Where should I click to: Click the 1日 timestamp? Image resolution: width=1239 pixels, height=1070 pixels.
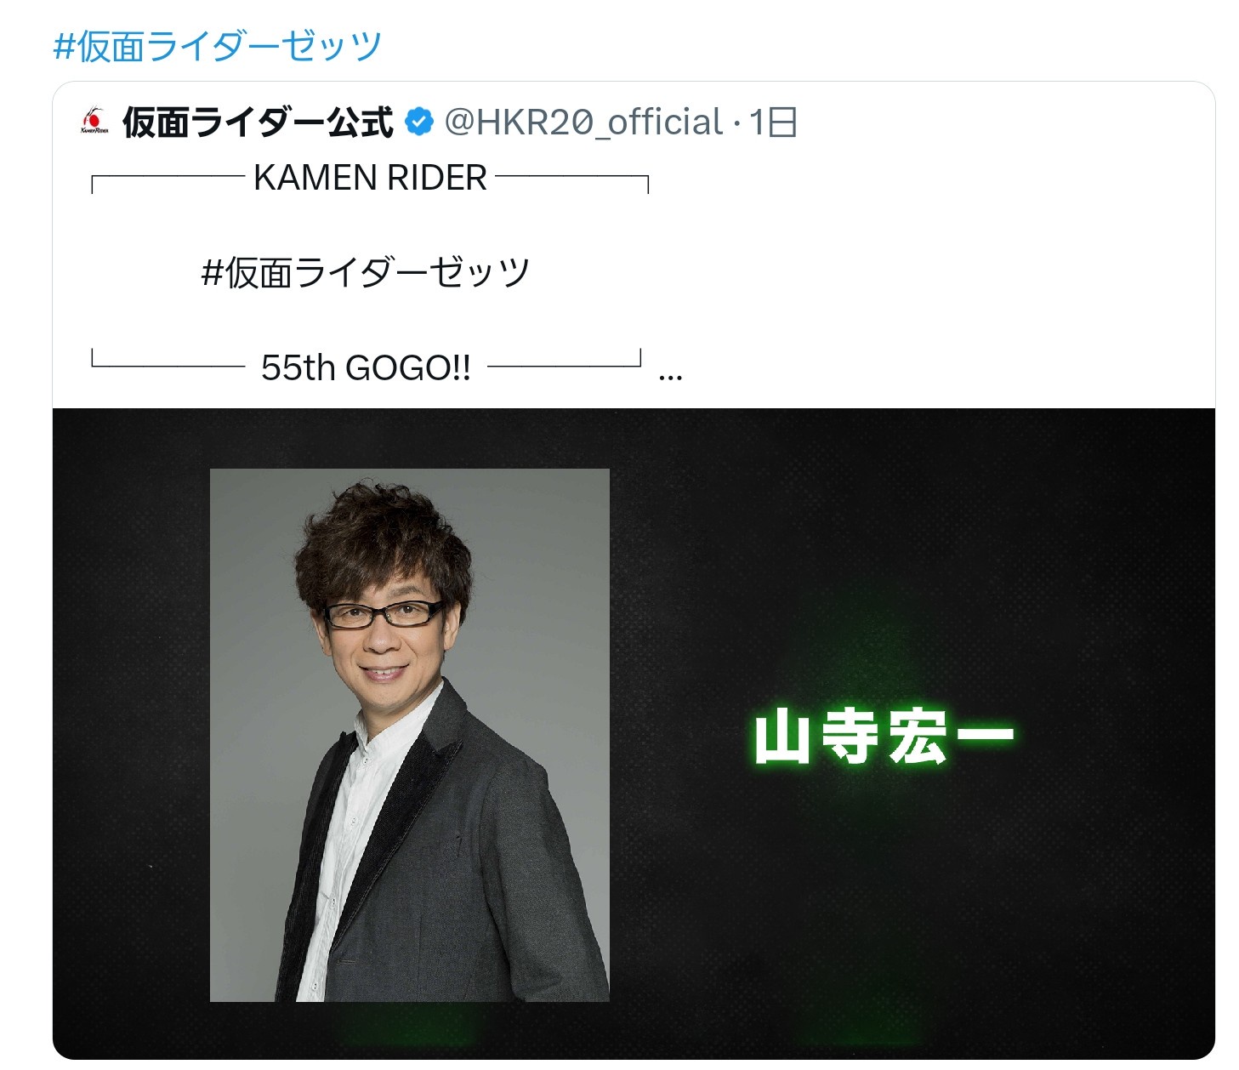pyautogui.click(x=773, y=122)
